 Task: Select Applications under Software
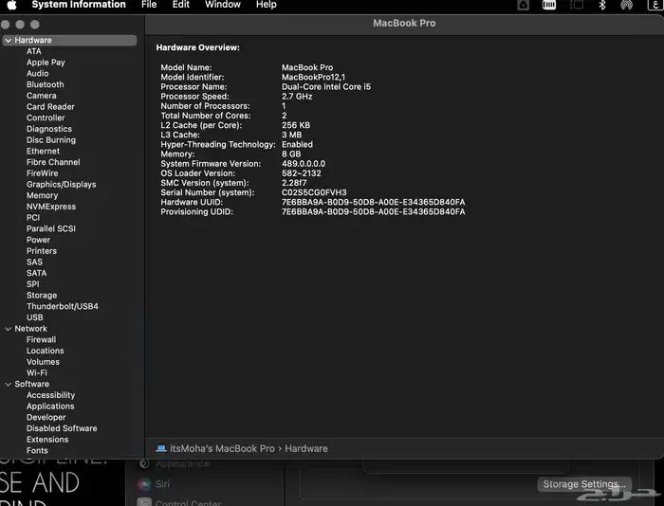[x=50, y=407]
